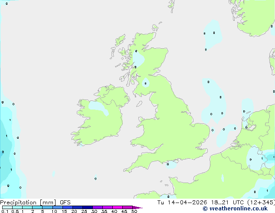Click the dark navy 25–30 mm legend swatch
Viewport: 275px width, 213px height.
tap(88, 207)
